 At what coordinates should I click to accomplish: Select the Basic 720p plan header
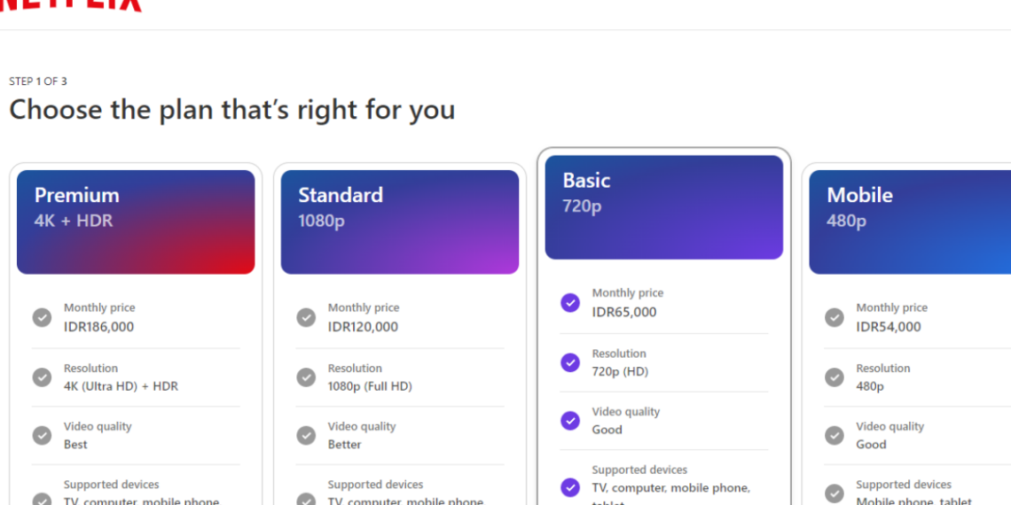point(664,207)
